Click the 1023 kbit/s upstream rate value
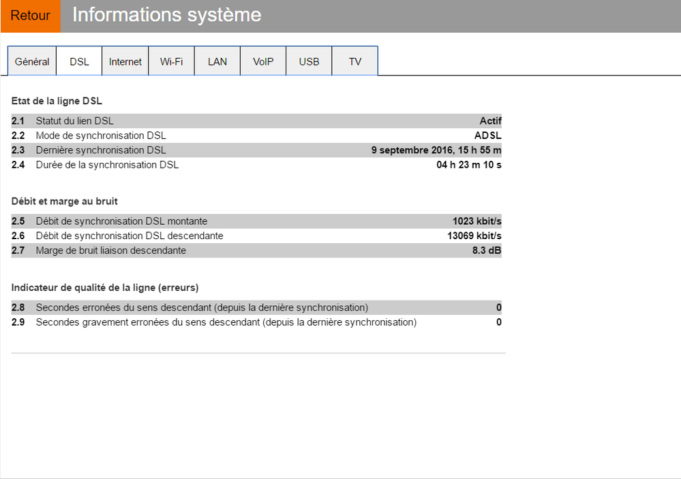The width and height of the screenshot is (681, 479). click(x=476, y=221)
